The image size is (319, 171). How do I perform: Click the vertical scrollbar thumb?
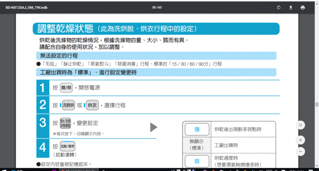(317, 104)
